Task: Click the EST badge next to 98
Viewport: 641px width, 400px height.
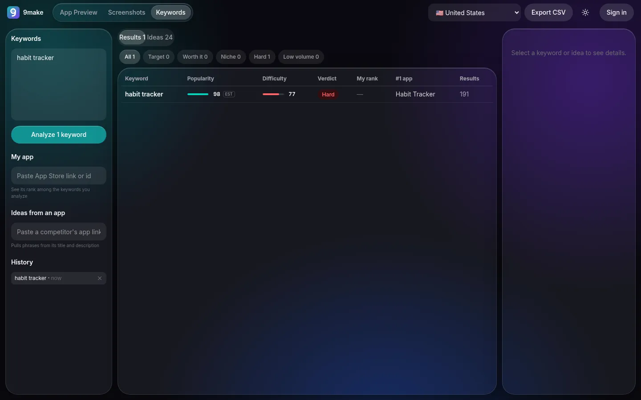Action: 229,94
